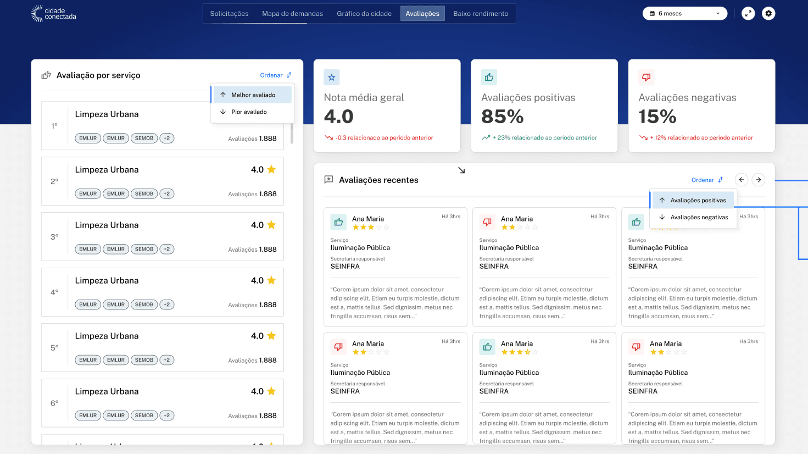Screen dimensions: 808x454
Task: Click '-0.3 relacionado ao período anterior' text
Action: click(x=385, y=137)
